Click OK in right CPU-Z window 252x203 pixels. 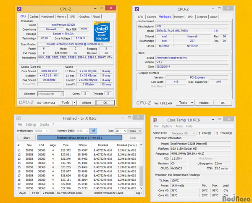coord(223,103)
